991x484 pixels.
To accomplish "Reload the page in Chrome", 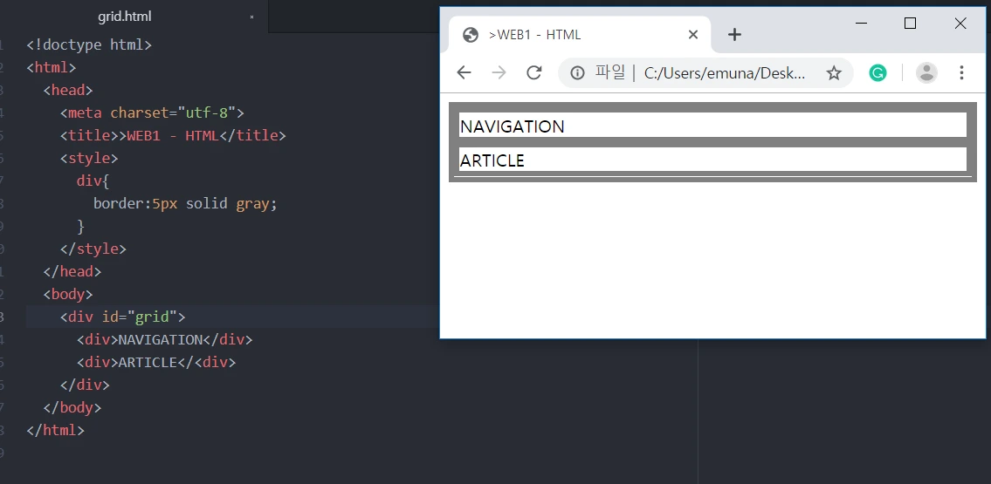I will pos(534,72).
